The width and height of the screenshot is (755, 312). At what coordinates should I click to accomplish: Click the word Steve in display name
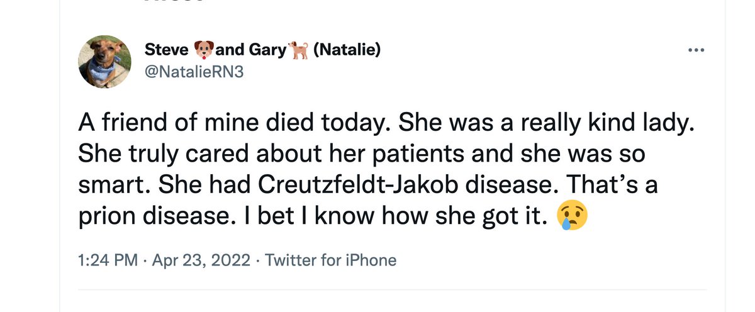167,50
